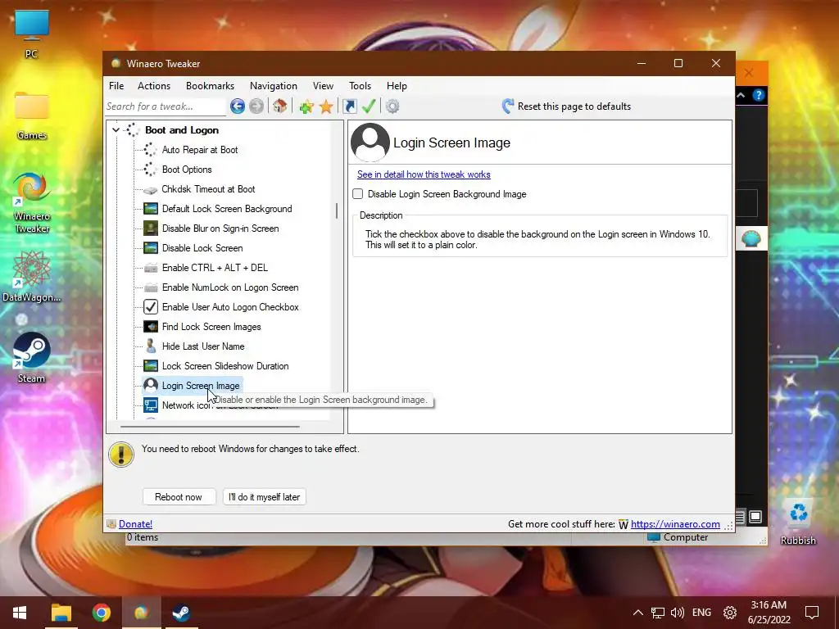Collapse ribbon chevron in background window
Viewport: 839px width, 629px height.
[x=741, y=95]
